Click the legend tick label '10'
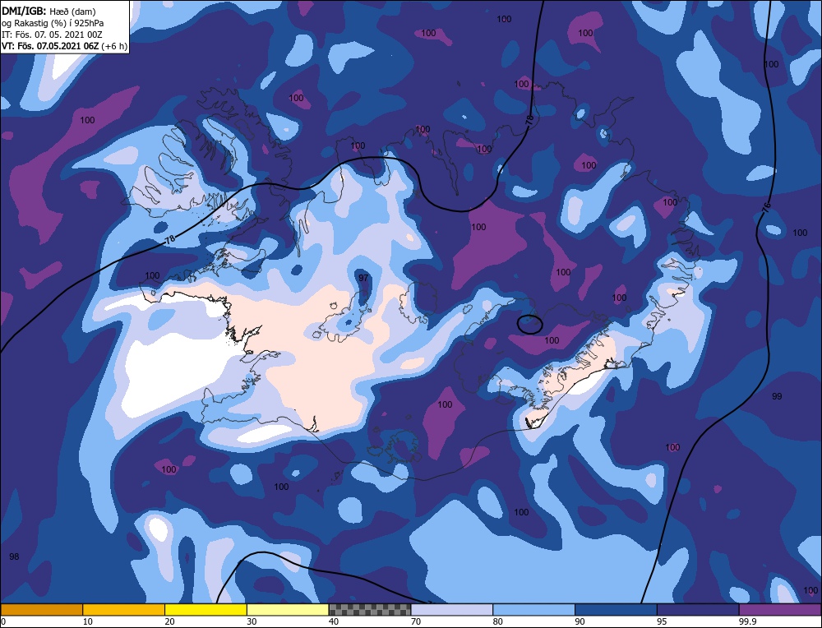The image size is (822, 628). pos(88,621)
